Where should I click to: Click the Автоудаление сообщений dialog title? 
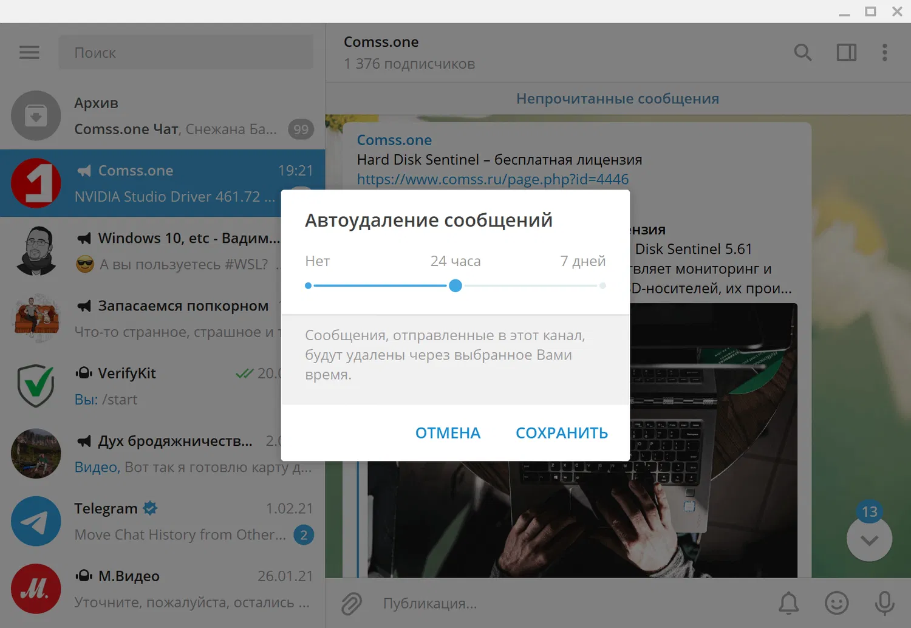pyautogui.click(x=429, y=220)
